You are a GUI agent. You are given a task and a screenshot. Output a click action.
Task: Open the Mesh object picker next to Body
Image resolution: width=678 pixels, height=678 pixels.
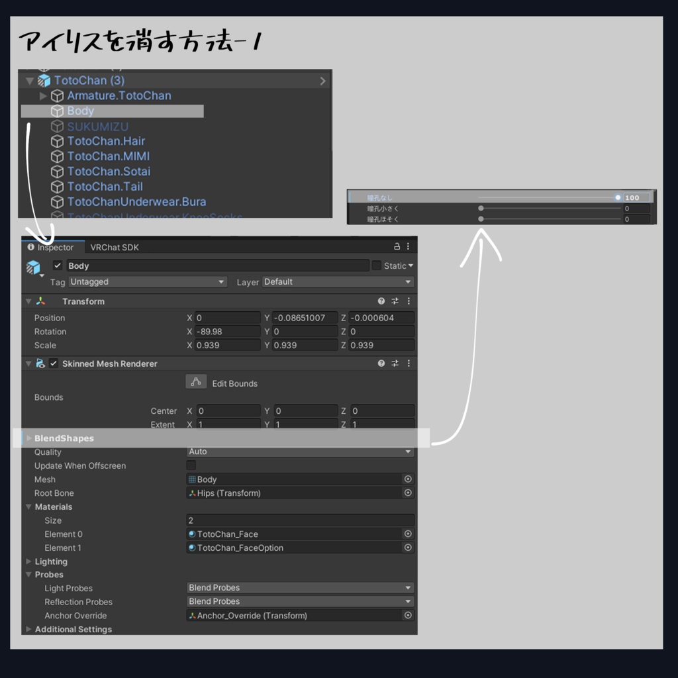coord(408,479)
